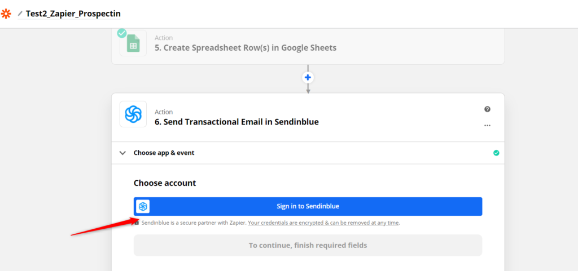Click the green check badge on Google Sheets step
This screenshot has height=271, width=578.
pos(122,33)
